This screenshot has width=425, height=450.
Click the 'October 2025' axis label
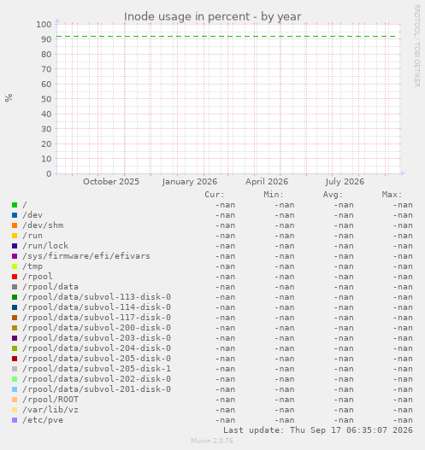coord(111,182)
